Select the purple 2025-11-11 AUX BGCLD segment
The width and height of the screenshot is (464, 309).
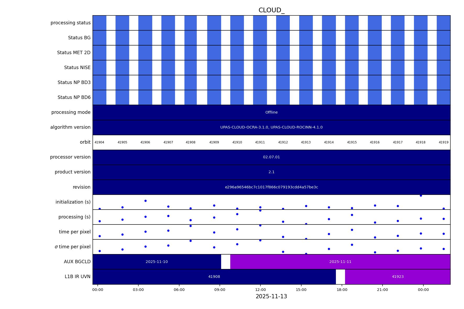[340, 262]
